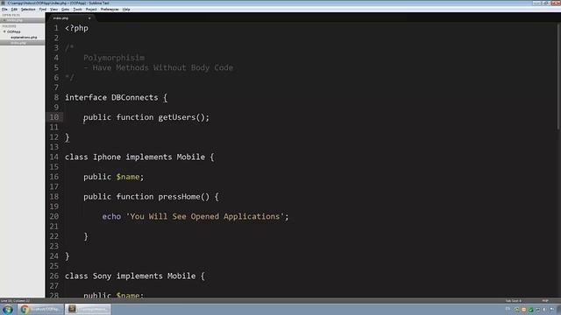Click line number 14 in the gutter
This screenshot has width=561, height=315.
coord(54,157)
